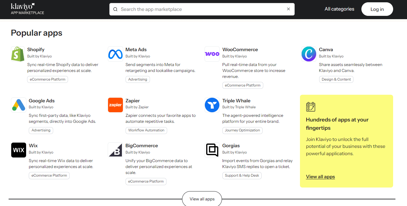Image resolution: width=407 pixels, height=206 pixels.
Task: Open the BigCommerce title link
Action: (142, 146)
